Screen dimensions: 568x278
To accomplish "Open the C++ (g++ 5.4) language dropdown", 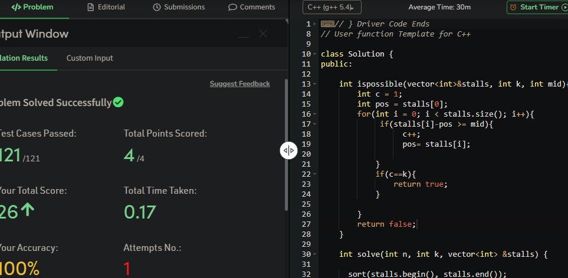I will click(332, 7).
